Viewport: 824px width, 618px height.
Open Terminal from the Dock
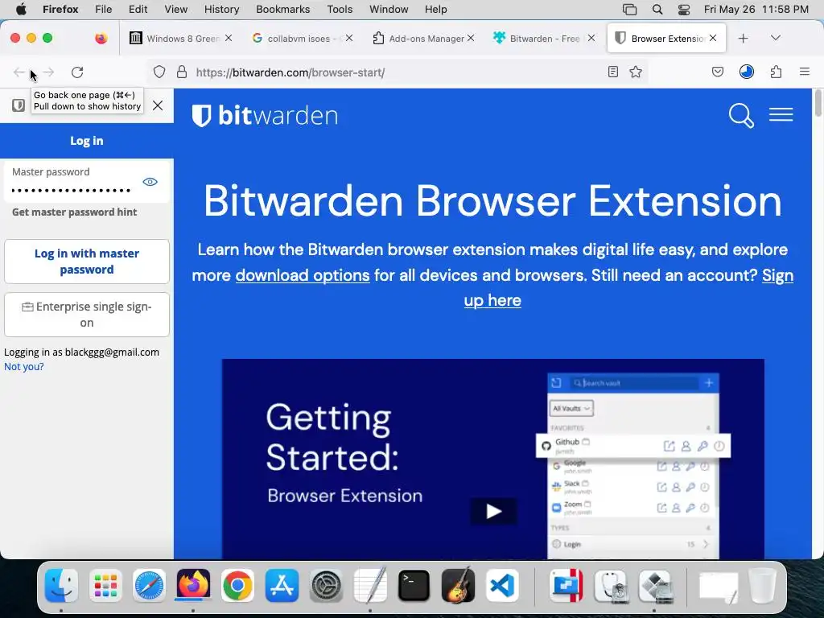click(414, 586)
